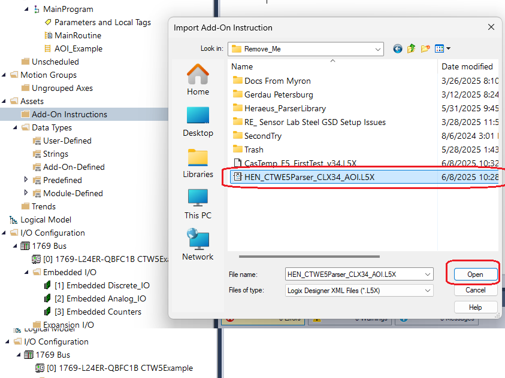
Task: Open the MainRoutine ladder routine
Action: [x=73, y=35]
